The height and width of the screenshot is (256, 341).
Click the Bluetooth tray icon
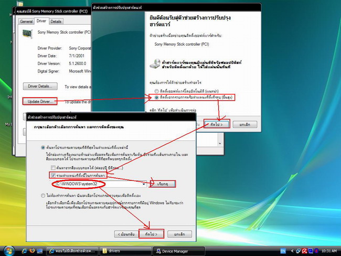316,251
